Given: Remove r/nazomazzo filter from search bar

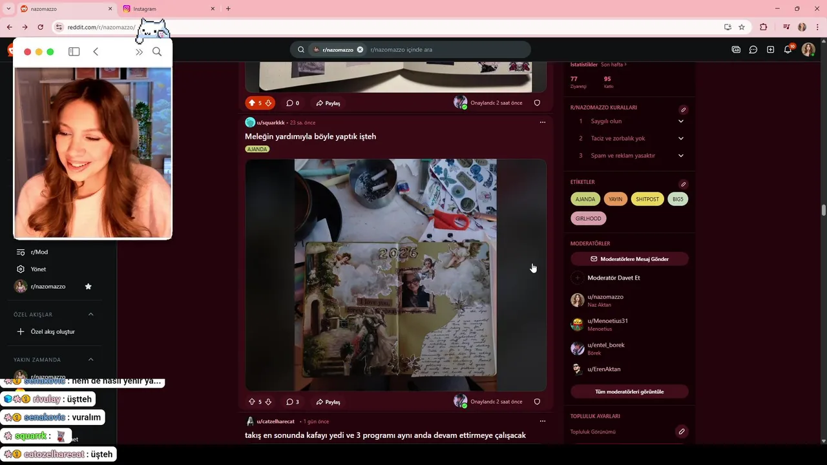Looking at the screenshot, I should pyautogui.click(x=360, y=50).
